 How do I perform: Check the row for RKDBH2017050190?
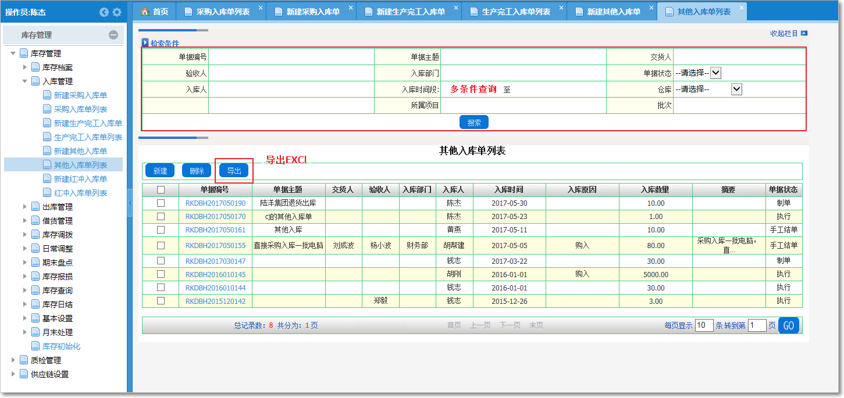(x=161, y=203)
